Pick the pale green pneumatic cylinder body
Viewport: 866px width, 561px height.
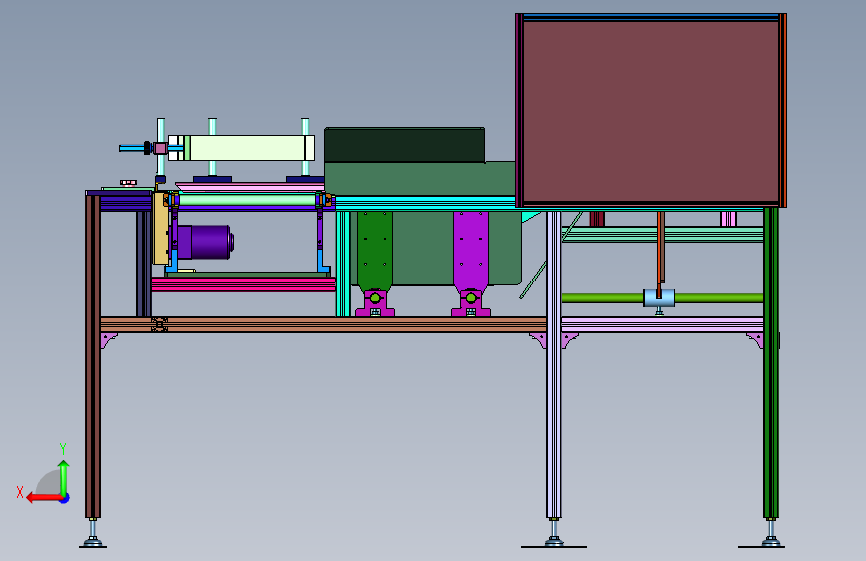(x=247, y=148)
